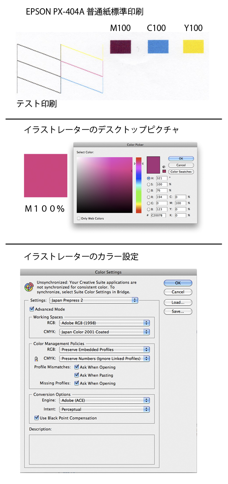The image size is (228, 484).
Task: Click the small web-safe color swatch
Action: (164, 172)
